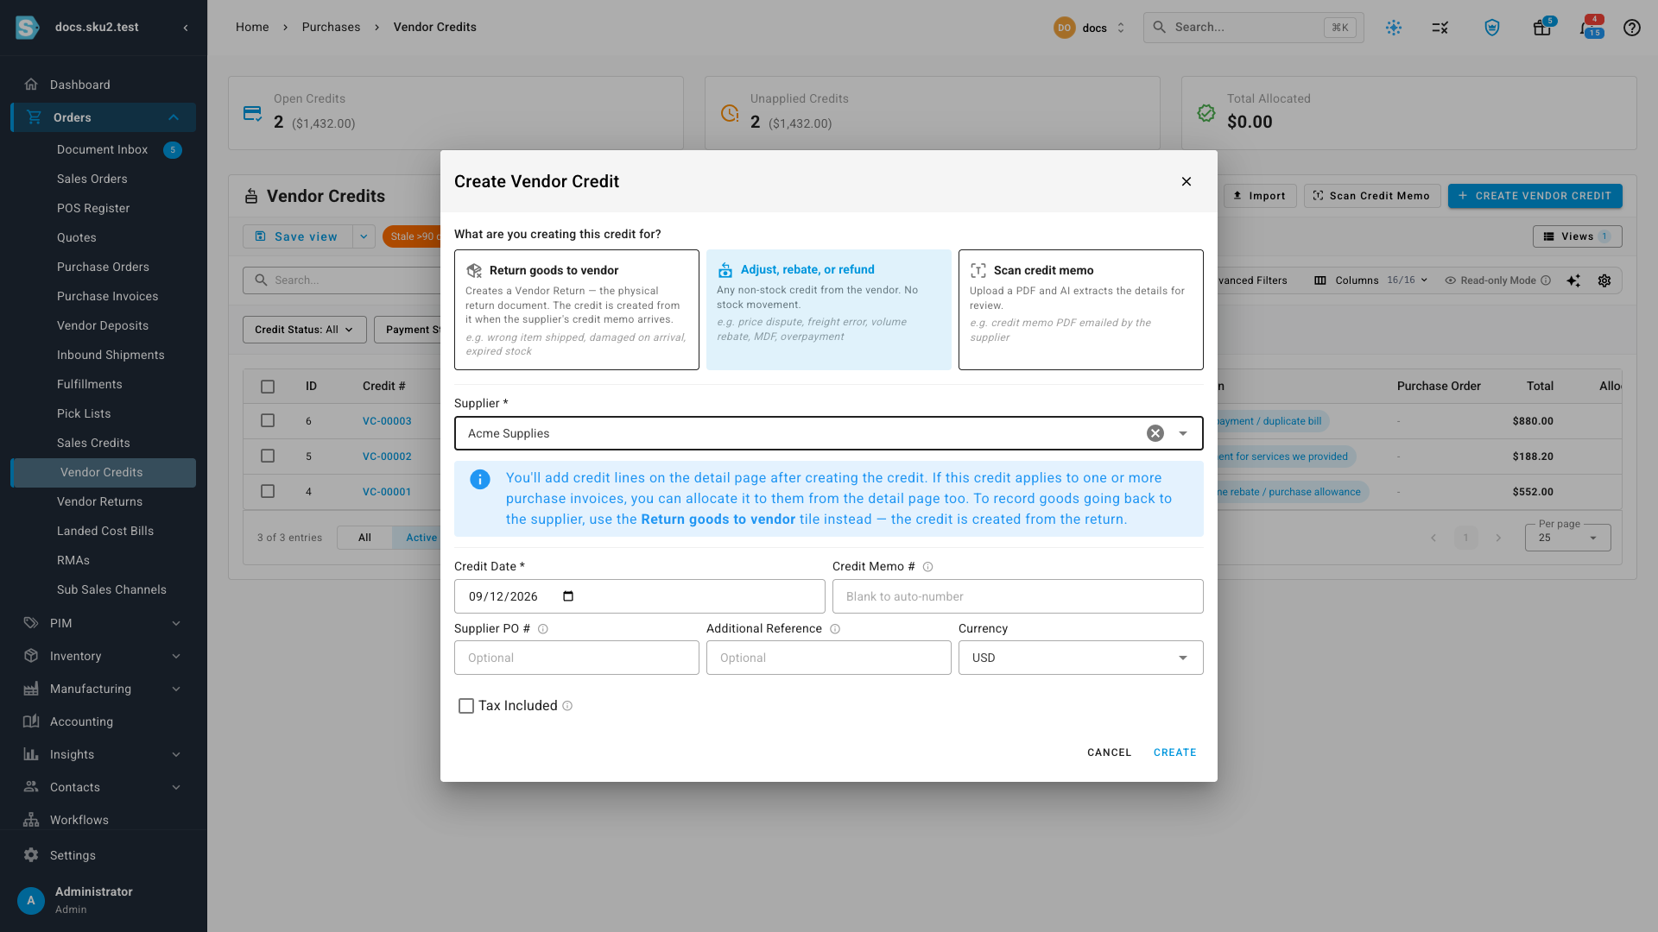Select the Return goods to vendor tile
The height and width of the screenshot is (932, 1658).
point(577,310)
